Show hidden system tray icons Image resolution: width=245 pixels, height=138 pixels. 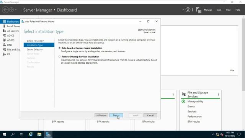(x=213, y=135)
